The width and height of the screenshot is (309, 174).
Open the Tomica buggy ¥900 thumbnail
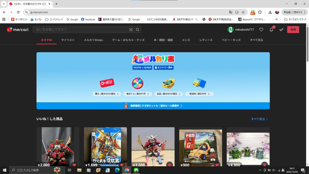point(201,147)
